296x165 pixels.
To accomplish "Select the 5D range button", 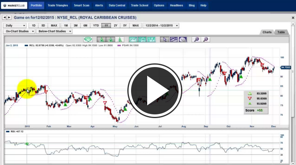I will tap(43, 26).
